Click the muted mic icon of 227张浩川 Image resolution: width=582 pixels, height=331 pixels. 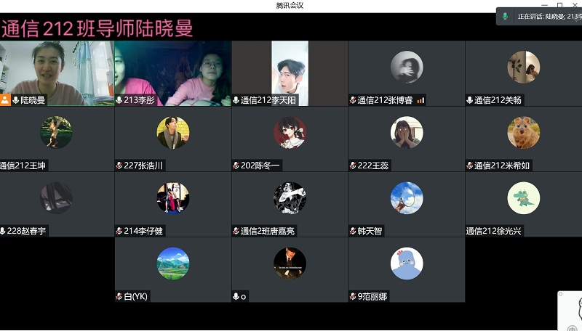[x=119, y=165]
